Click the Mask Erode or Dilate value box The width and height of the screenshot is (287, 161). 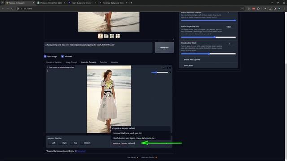coord(230,43)
